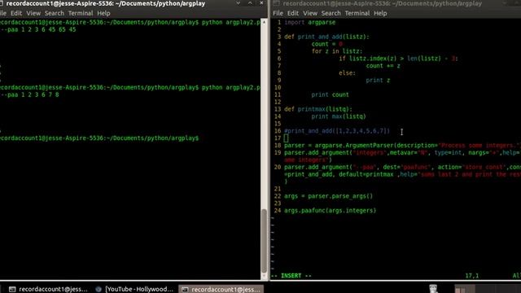Click the cursor block on line 17
This screenshot has height=293, width=521.
(x=286, y=138)
